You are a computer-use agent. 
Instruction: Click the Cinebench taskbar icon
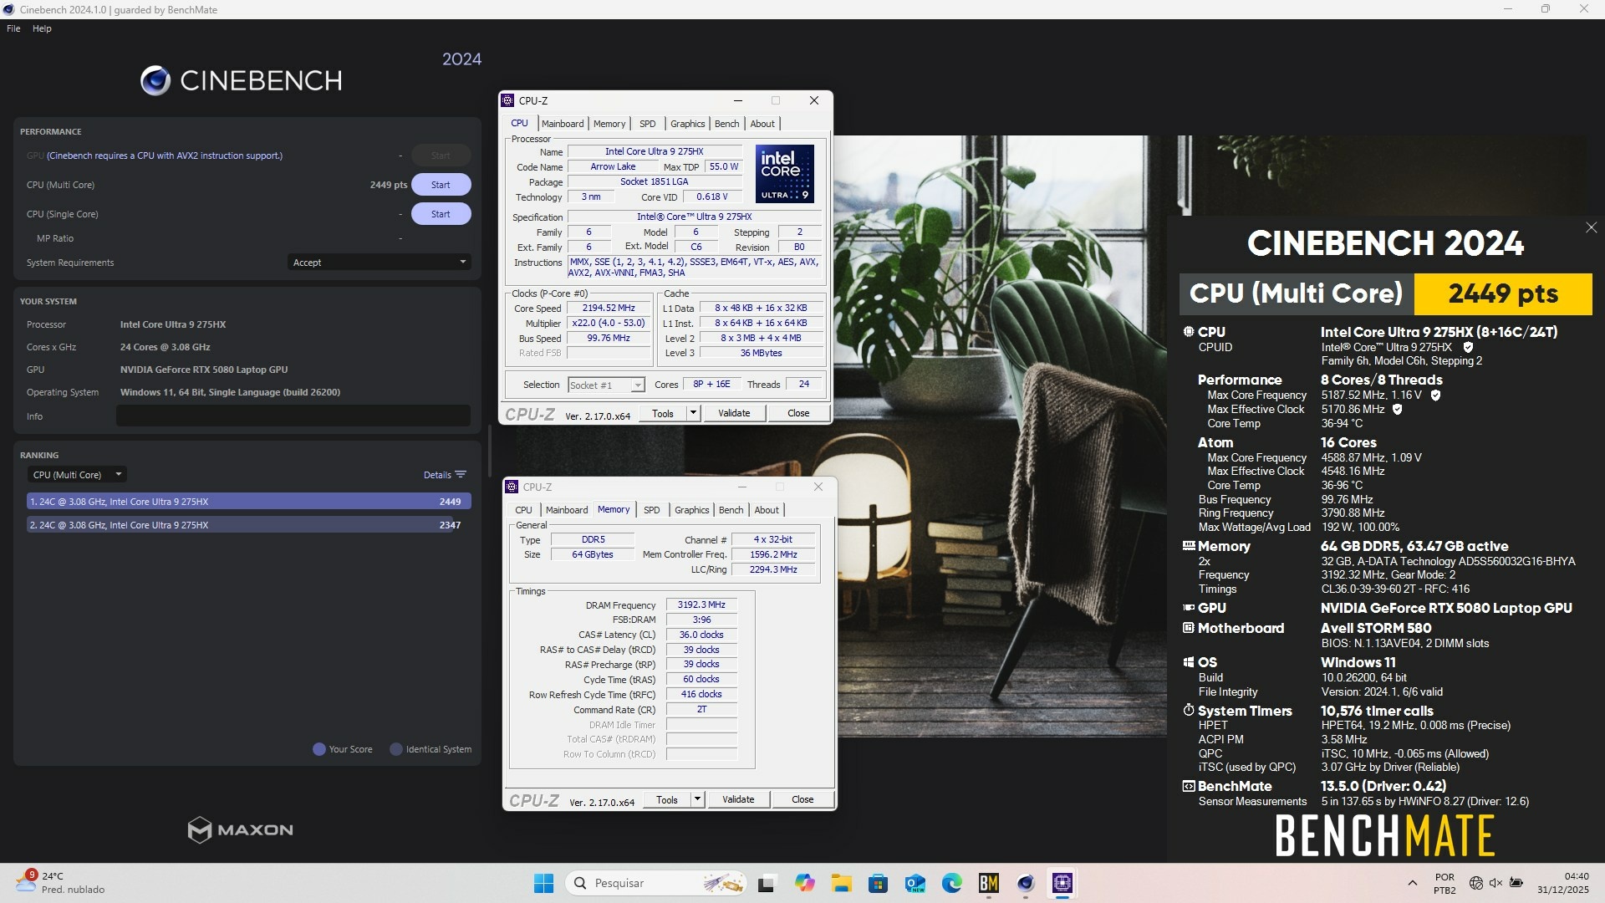tap(1026, 883)
